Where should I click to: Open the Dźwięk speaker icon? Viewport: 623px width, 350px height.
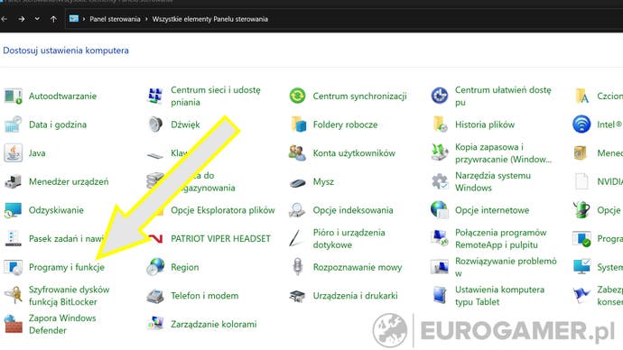(x=155, y=124)
